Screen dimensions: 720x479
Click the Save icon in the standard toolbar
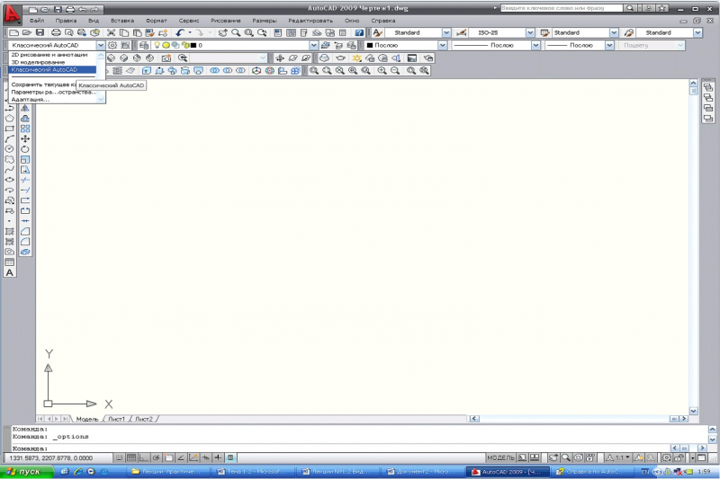click(x=40, y=32)
